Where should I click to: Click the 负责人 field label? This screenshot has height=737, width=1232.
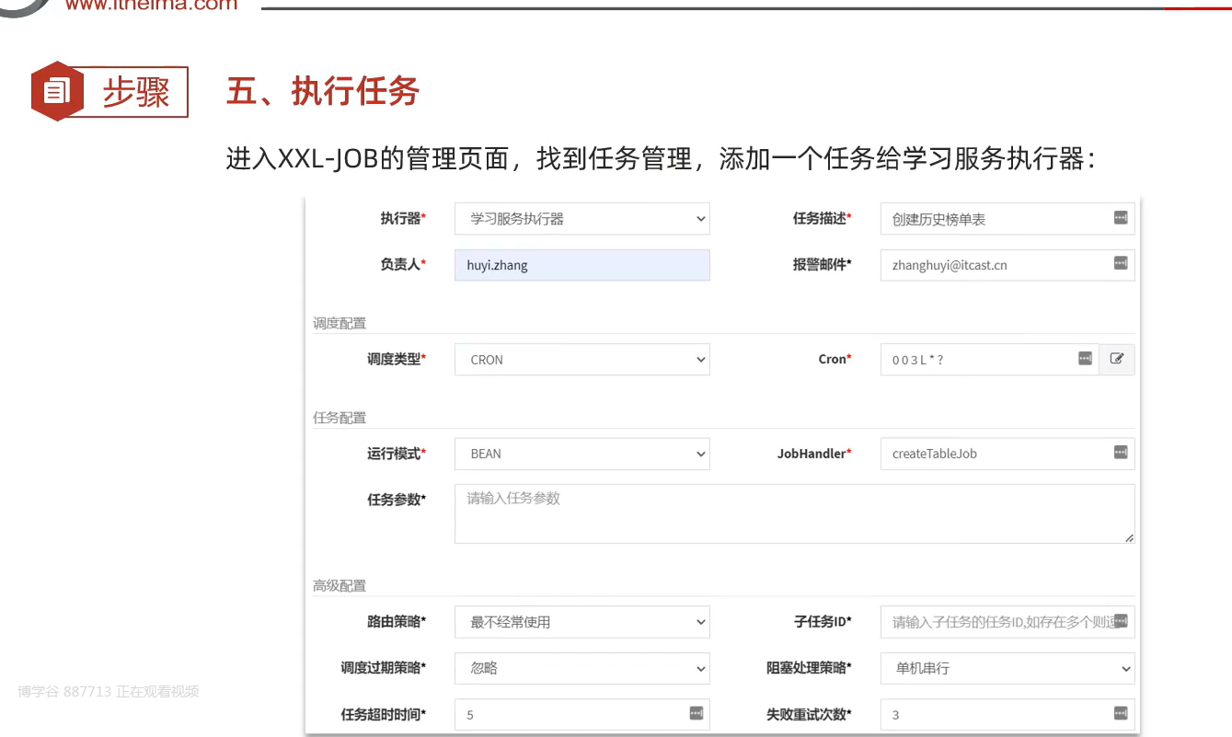tap(404, 264)
